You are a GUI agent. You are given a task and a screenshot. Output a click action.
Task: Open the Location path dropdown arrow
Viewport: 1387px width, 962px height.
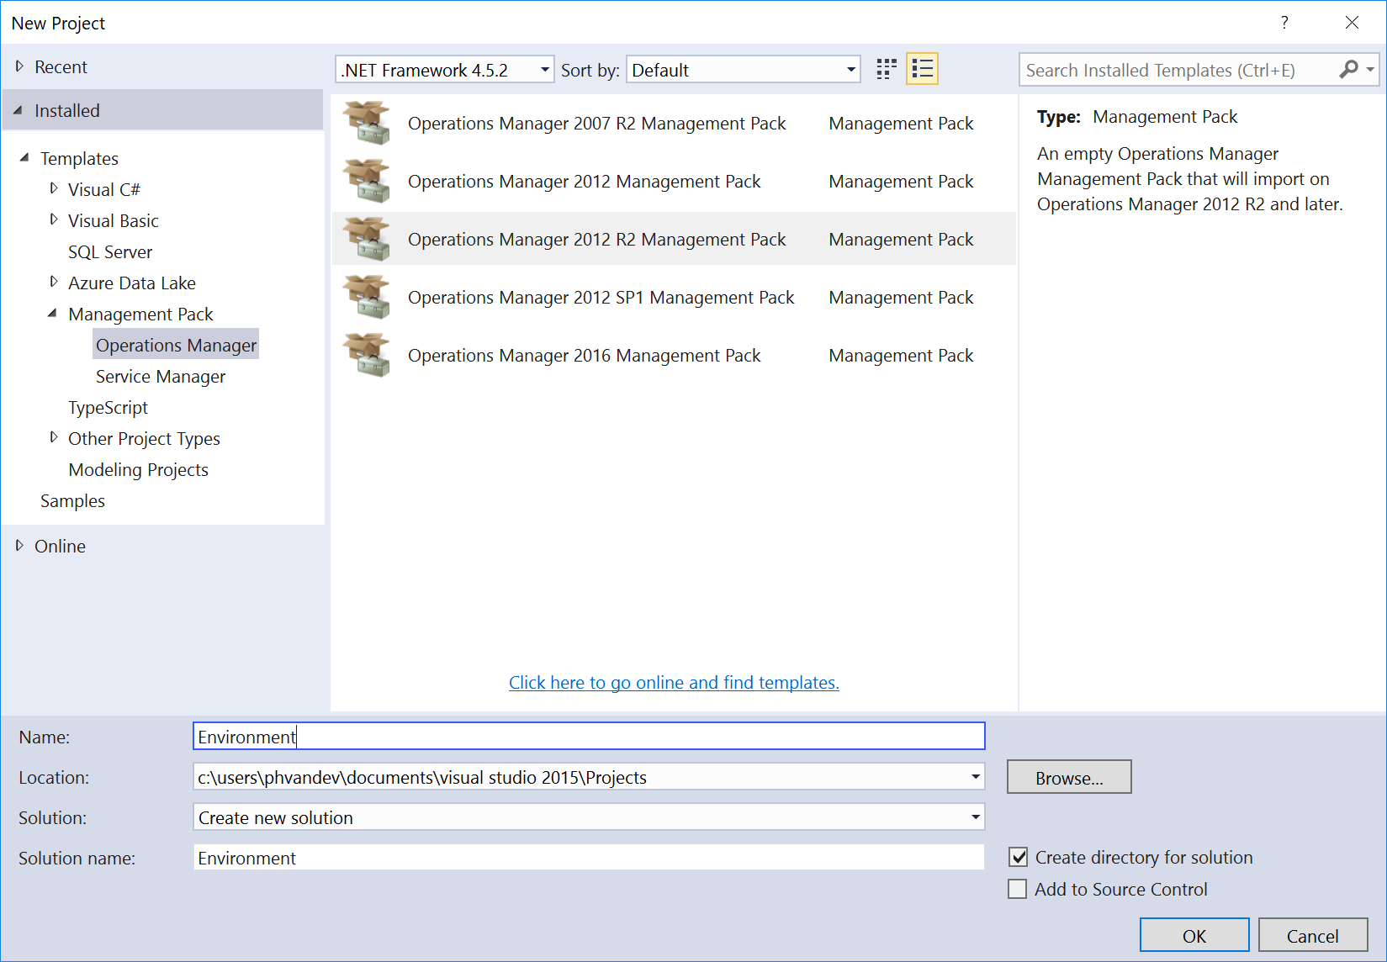pos(975,777)
